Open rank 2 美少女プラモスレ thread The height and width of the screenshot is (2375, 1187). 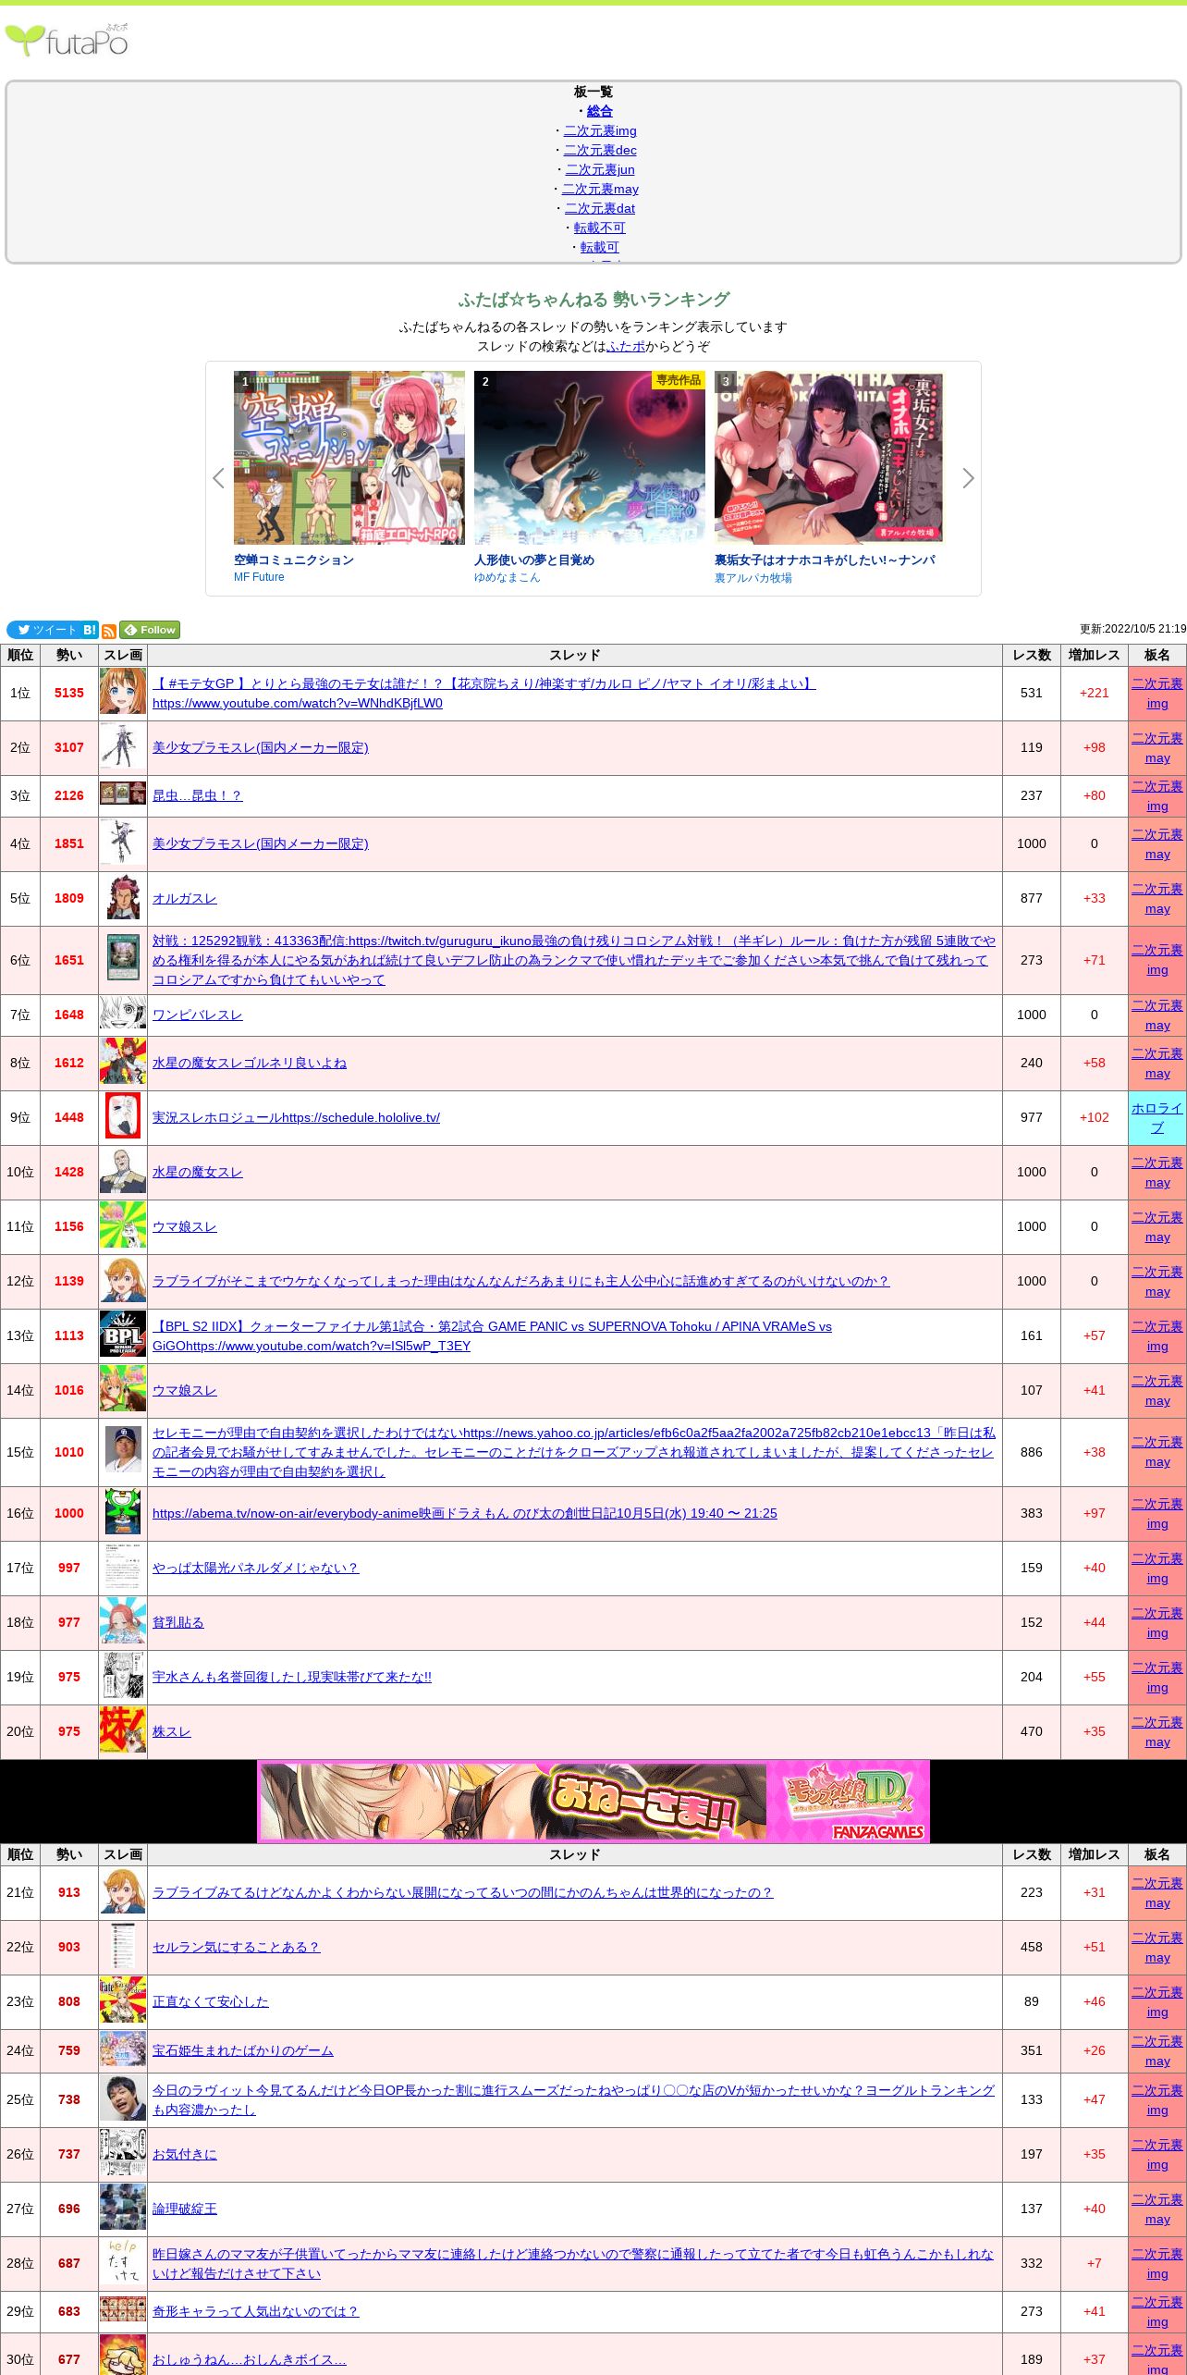coord(261,747)
